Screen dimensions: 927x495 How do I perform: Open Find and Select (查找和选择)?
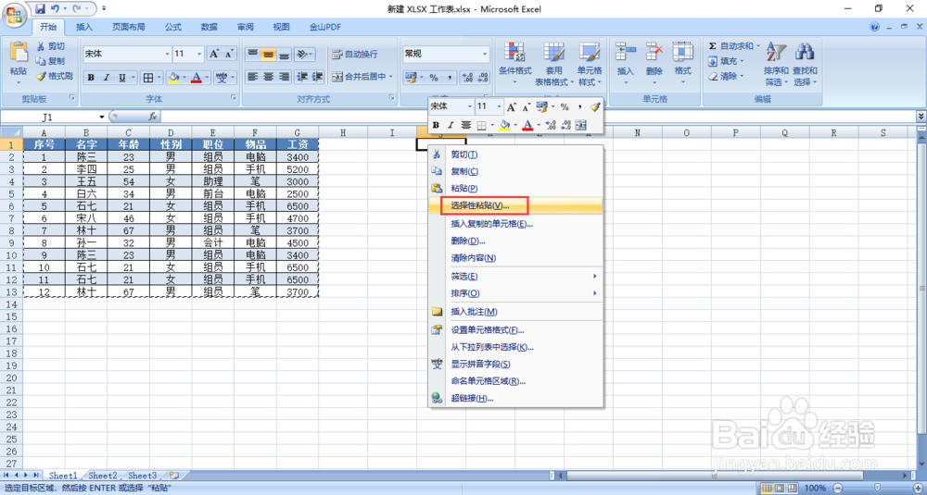[806, 64]
